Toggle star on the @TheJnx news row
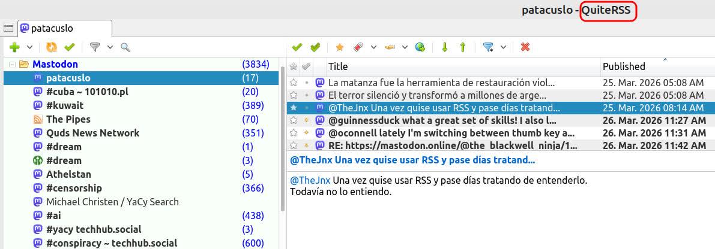The width and height of the screenshot is (715, 249). coord(294,108)
